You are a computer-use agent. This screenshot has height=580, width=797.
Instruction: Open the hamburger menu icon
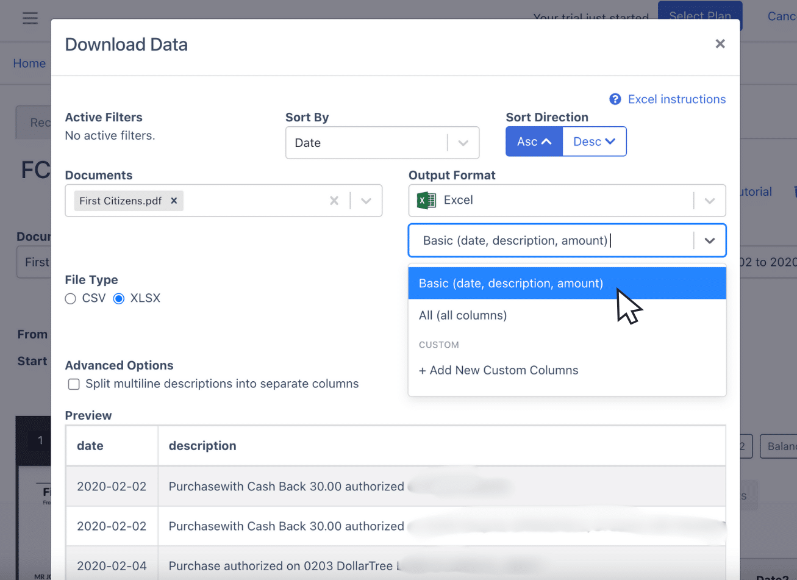[x=30, y=18]
